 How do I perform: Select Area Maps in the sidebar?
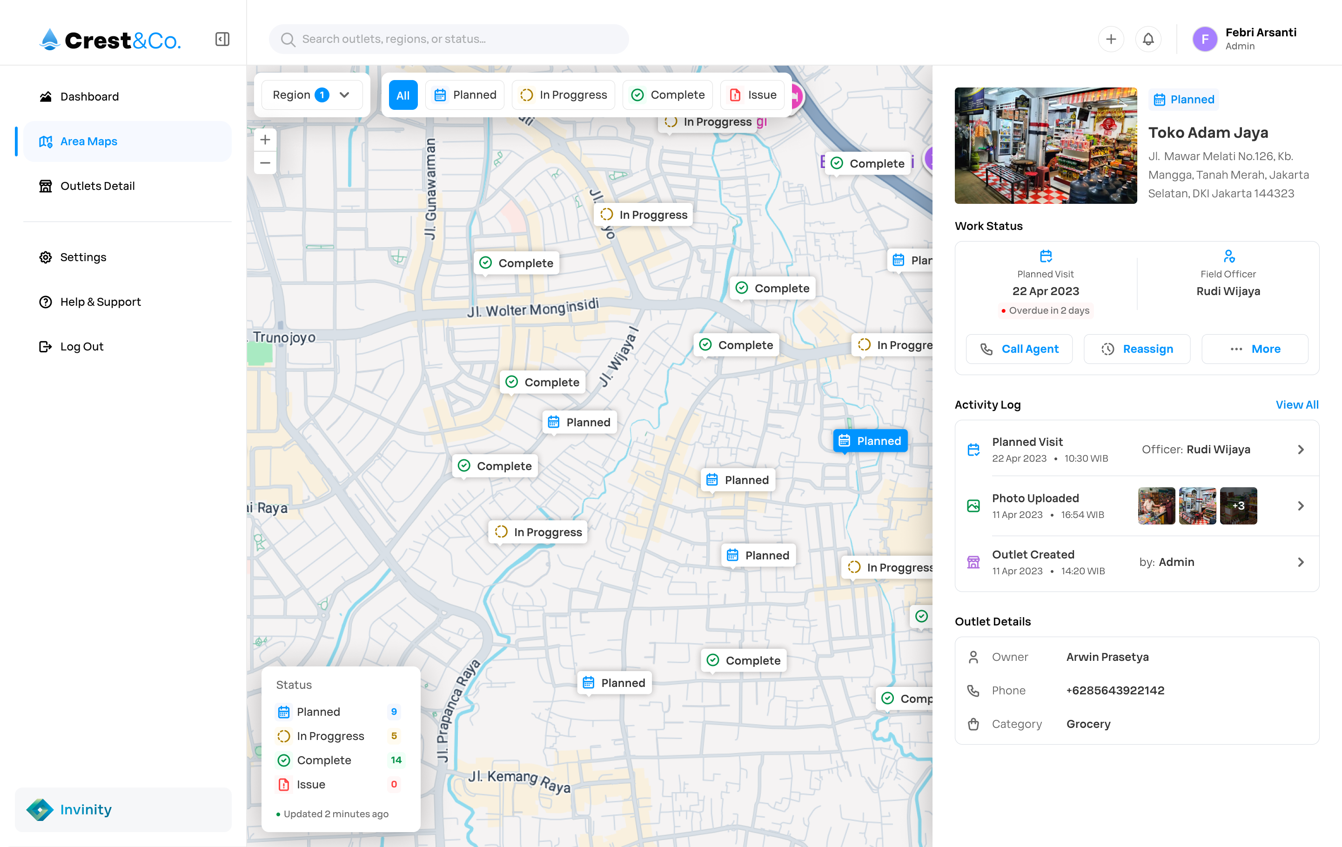127,141
